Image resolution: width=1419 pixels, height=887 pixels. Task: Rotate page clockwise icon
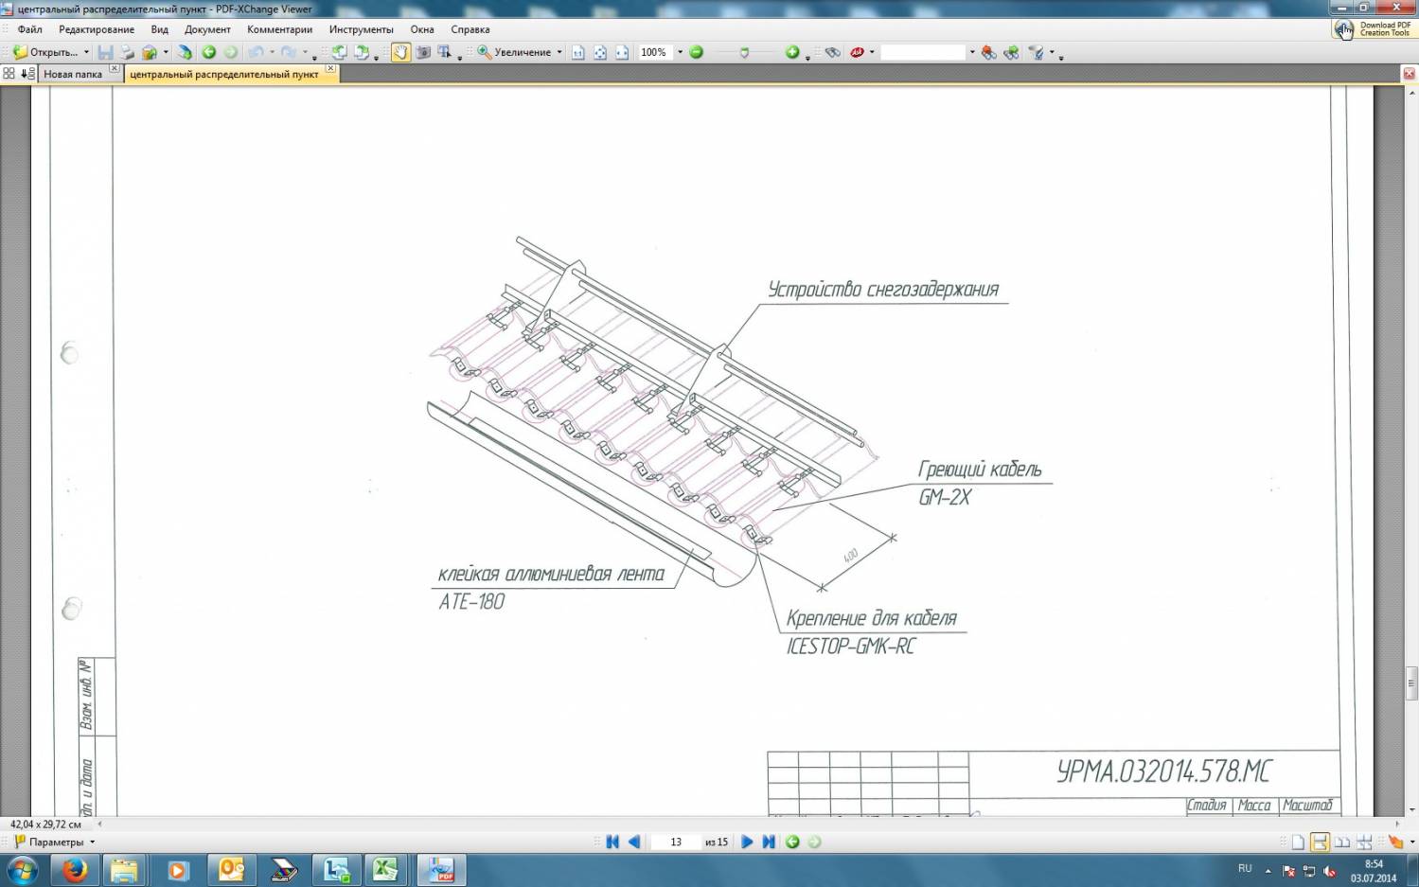361,52
